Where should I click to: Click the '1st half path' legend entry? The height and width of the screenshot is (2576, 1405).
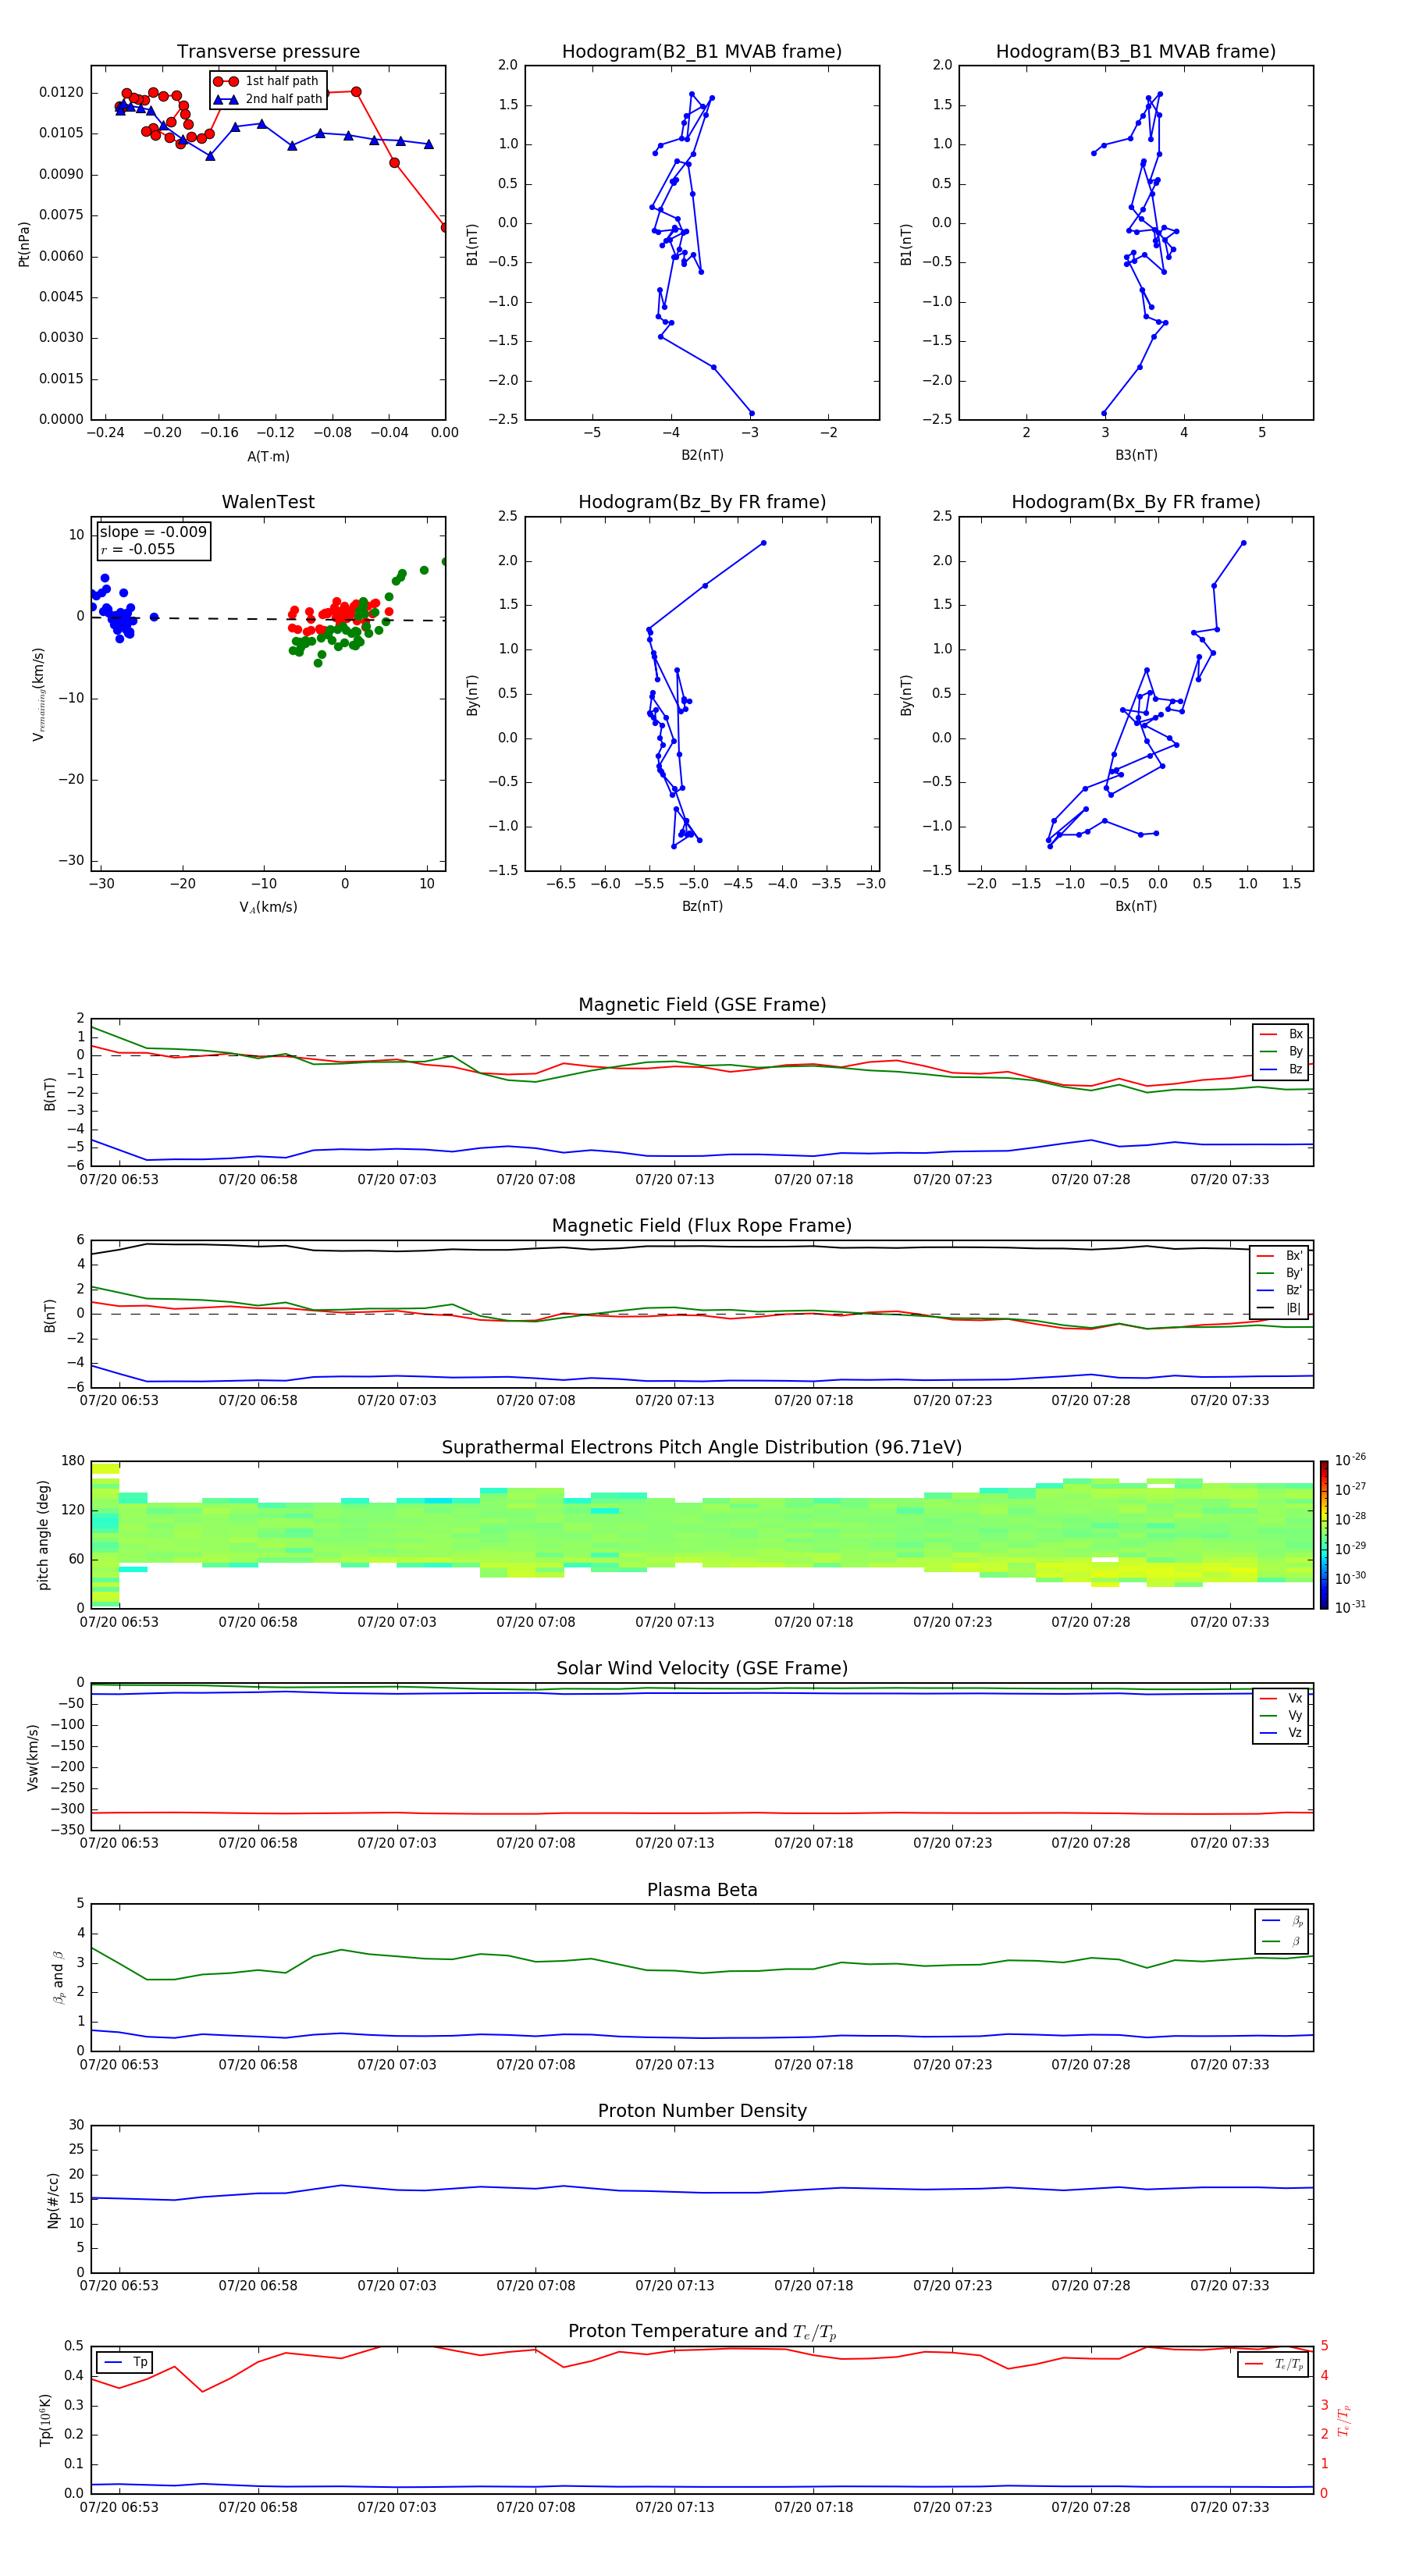pyautogui.click(x=266, y=81)
